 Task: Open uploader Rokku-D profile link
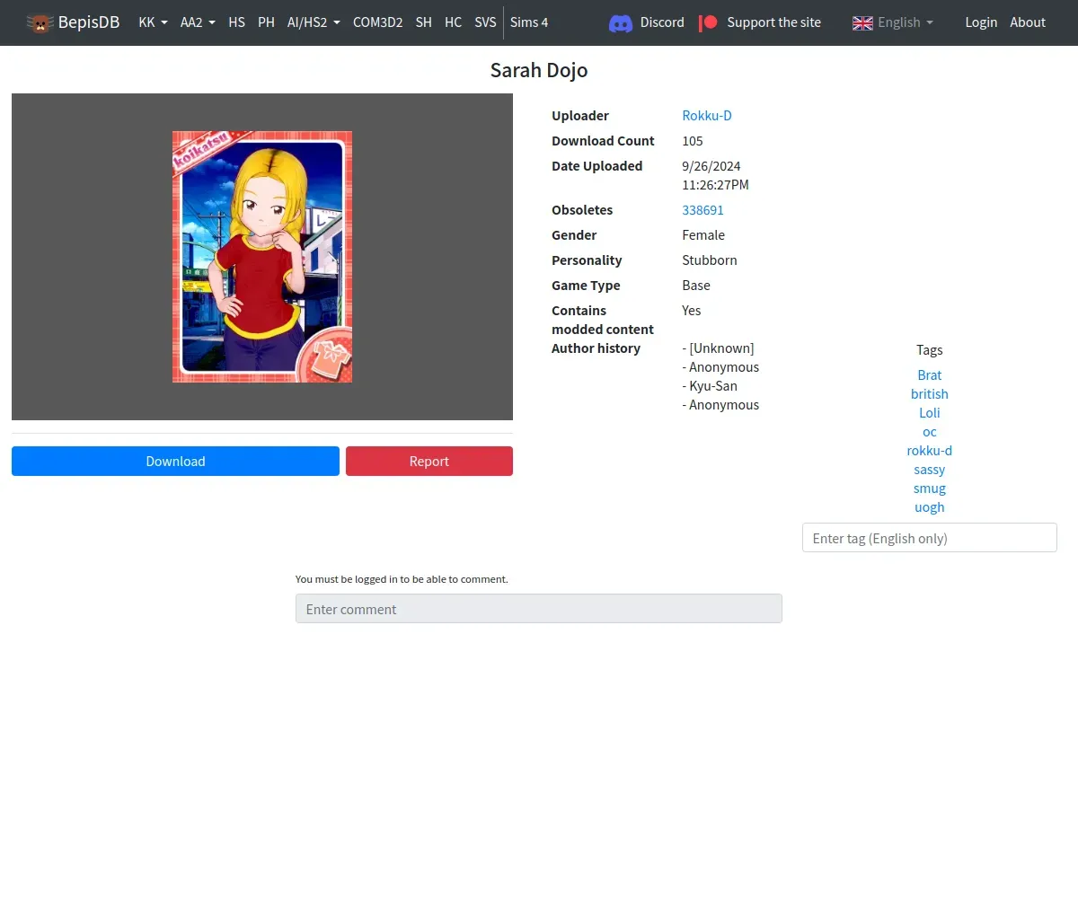point(707,116)
